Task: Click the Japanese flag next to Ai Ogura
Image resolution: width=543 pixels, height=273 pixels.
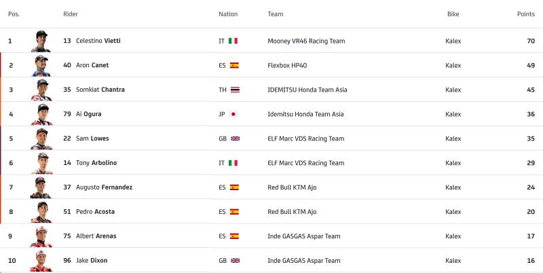Action: coord(233,114)
